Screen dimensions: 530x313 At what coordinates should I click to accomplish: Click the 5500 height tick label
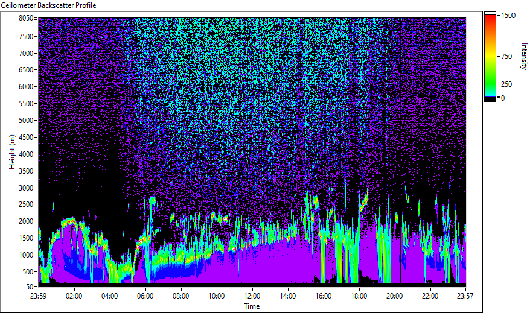click(x=26, y=104)
